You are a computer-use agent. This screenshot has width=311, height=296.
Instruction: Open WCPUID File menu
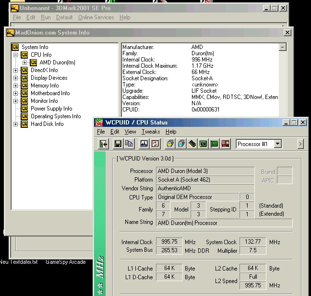coord(101,132)
